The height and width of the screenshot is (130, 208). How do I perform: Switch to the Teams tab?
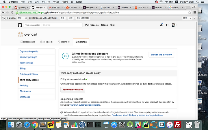coord(64,42)
